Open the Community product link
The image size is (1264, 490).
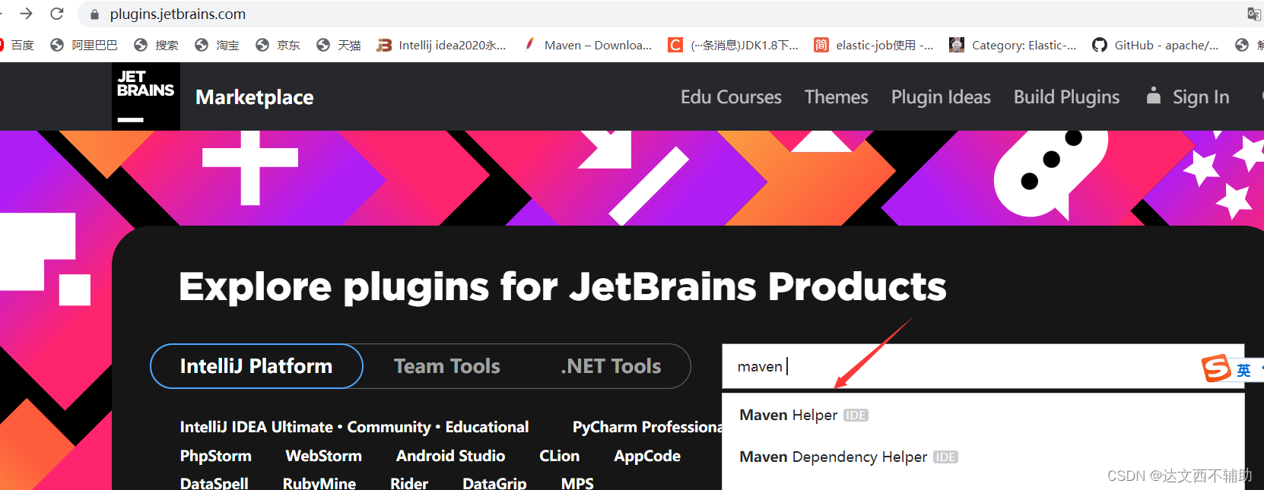[x=389, y=427]
